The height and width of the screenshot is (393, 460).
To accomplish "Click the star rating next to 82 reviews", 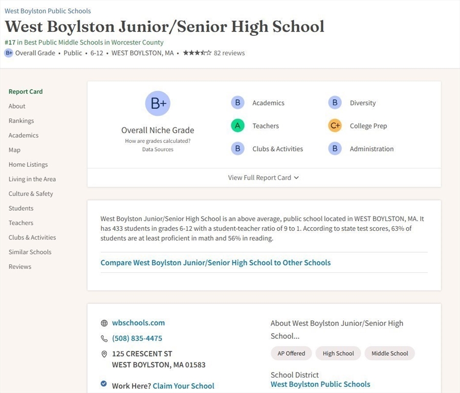I will (197, 53).
